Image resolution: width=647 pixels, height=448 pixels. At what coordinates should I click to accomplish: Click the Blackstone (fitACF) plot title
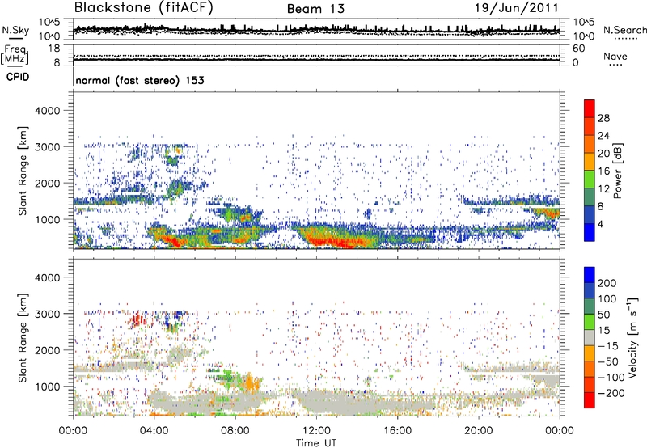143,7
